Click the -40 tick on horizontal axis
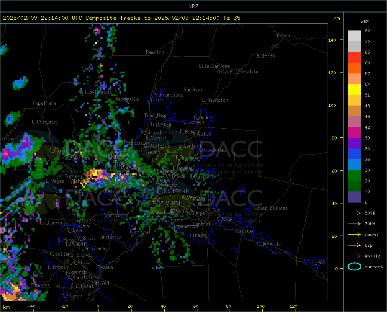 coord(31,306)
